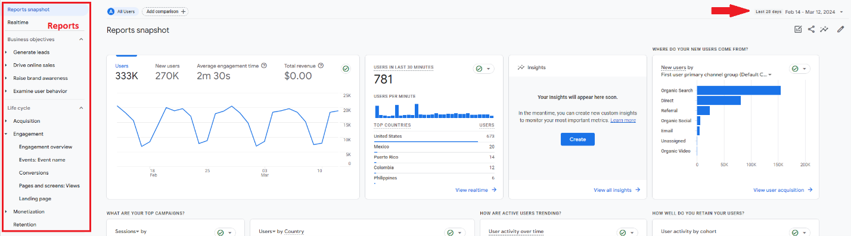Click the United States country row
851x236 pixels.
point(434,137)
